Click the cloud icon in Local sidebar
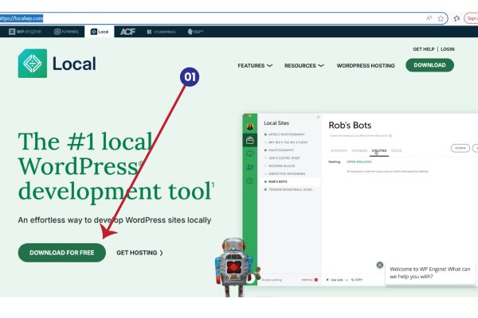The image size is (478, 318). click(249, 153)
